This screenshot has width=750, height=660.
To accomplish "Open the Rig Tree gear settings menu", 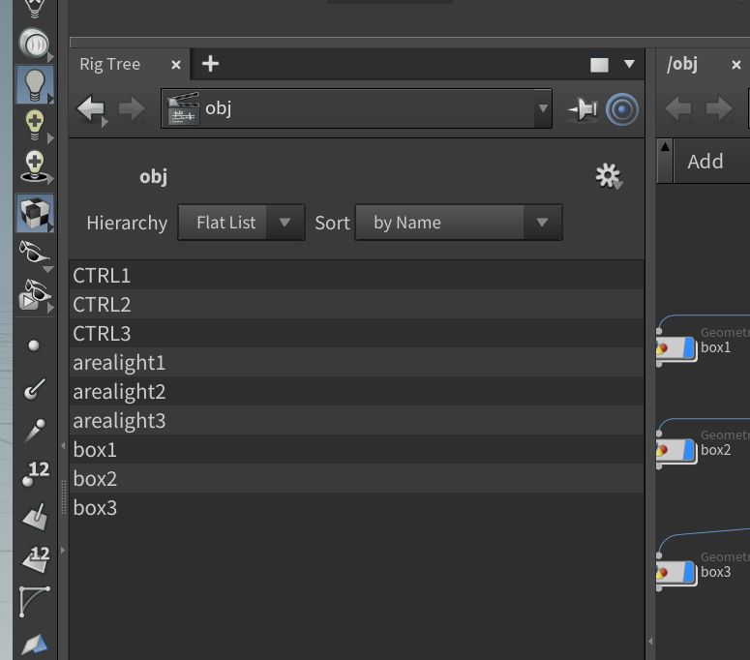I will click(609, 176).
